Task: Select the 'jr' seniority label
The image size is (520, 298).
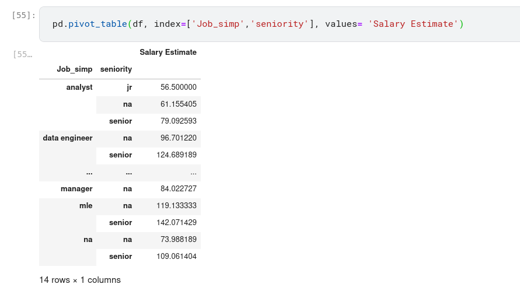Action: 128,87
